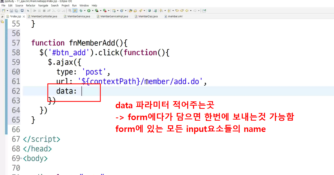Click the New file wizard icon
The height and width of the screenshot is (175, 334).
click(4, 11)
